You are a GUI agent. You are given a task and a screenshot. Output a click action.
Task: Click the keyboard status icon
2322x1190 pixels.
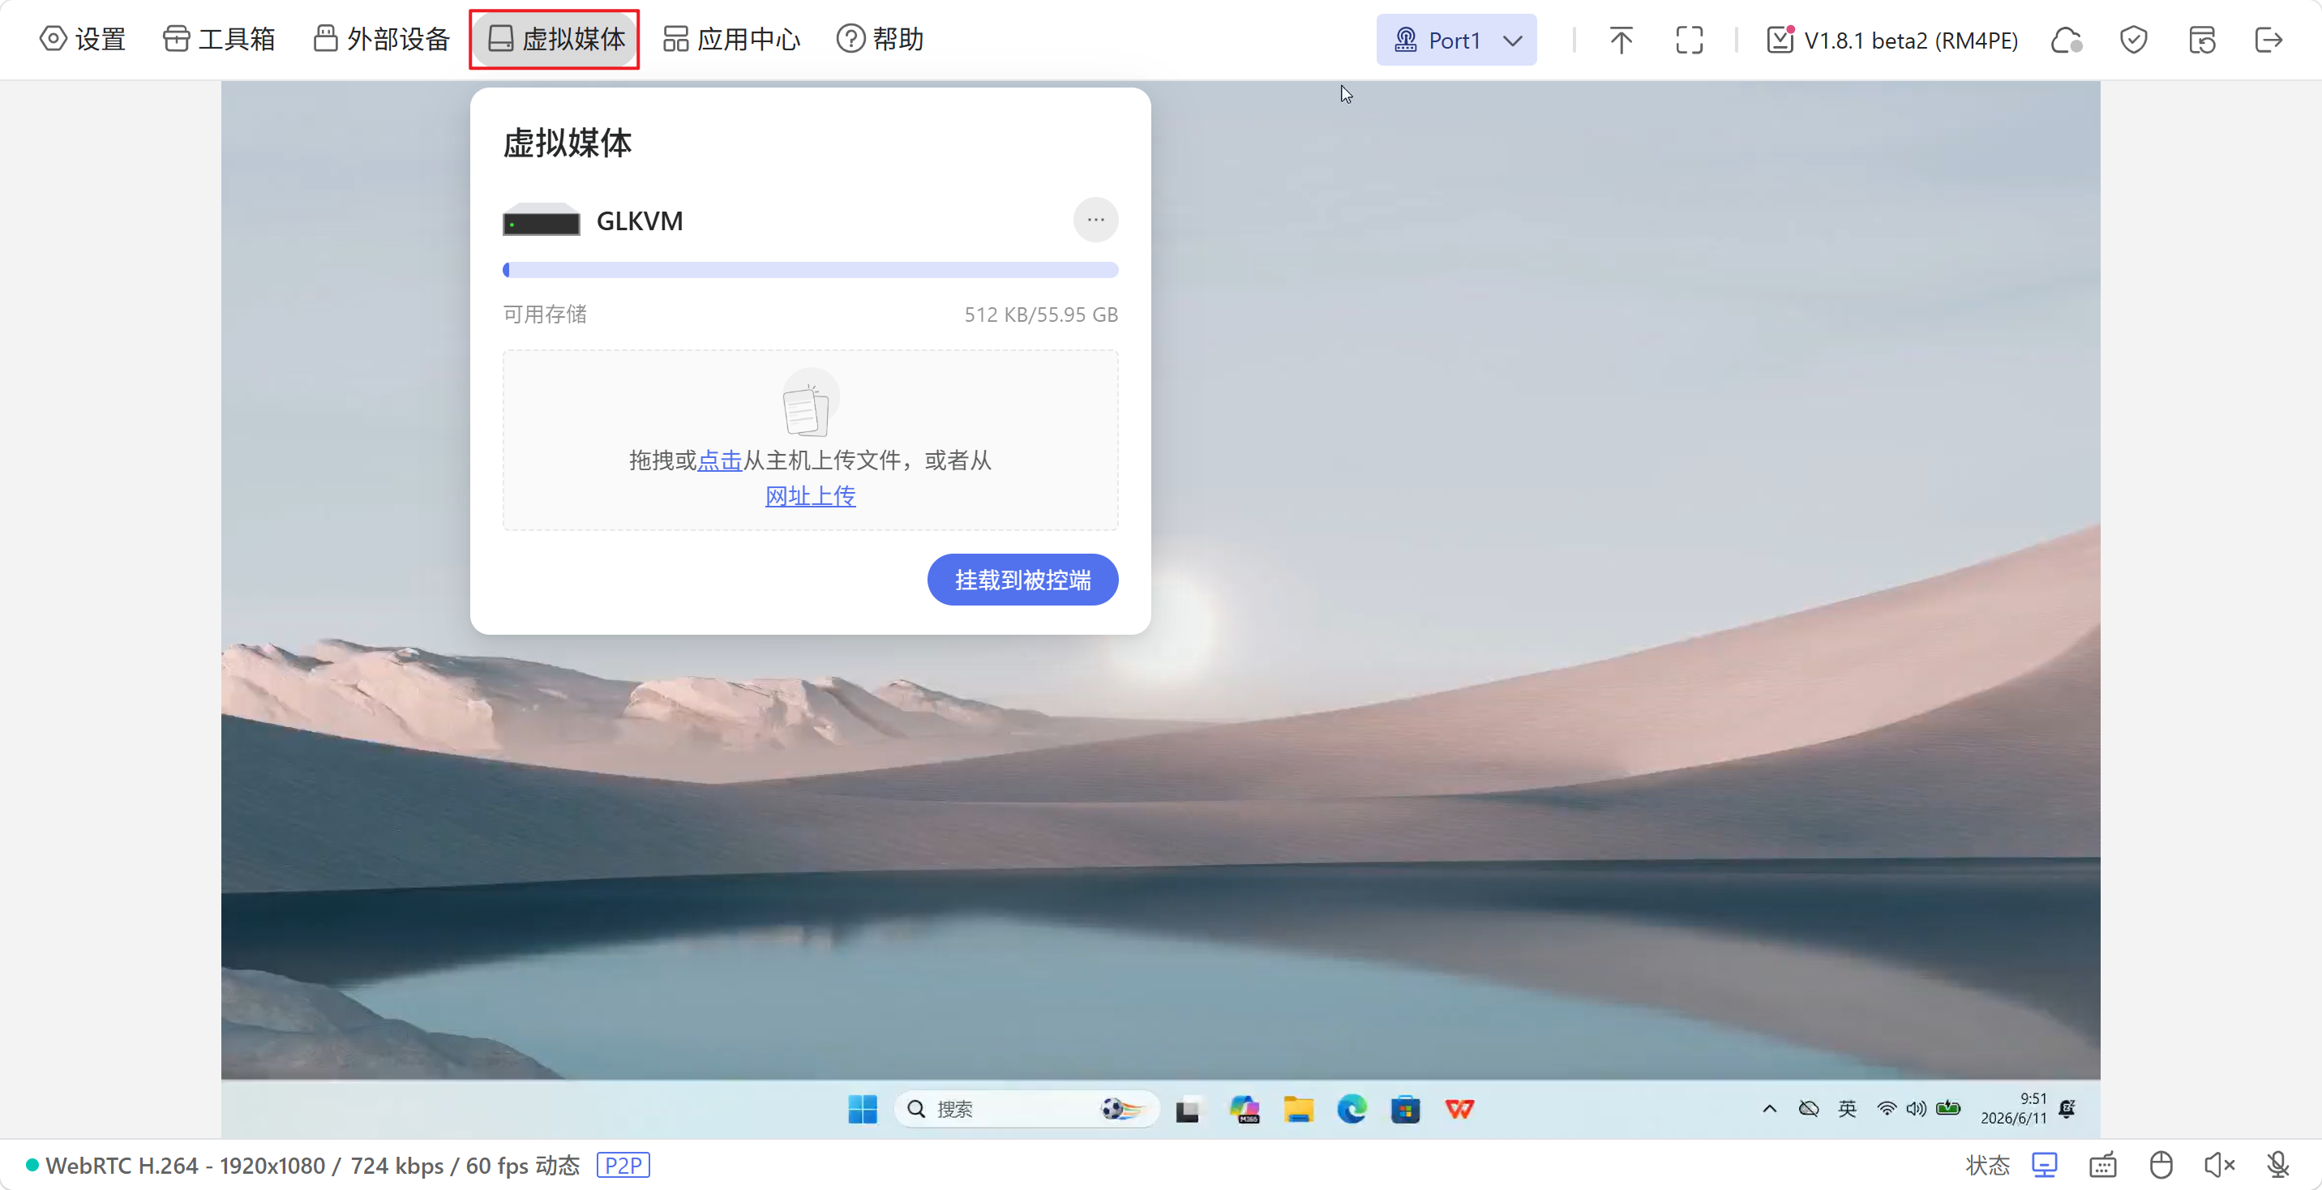[2103, 1165]
